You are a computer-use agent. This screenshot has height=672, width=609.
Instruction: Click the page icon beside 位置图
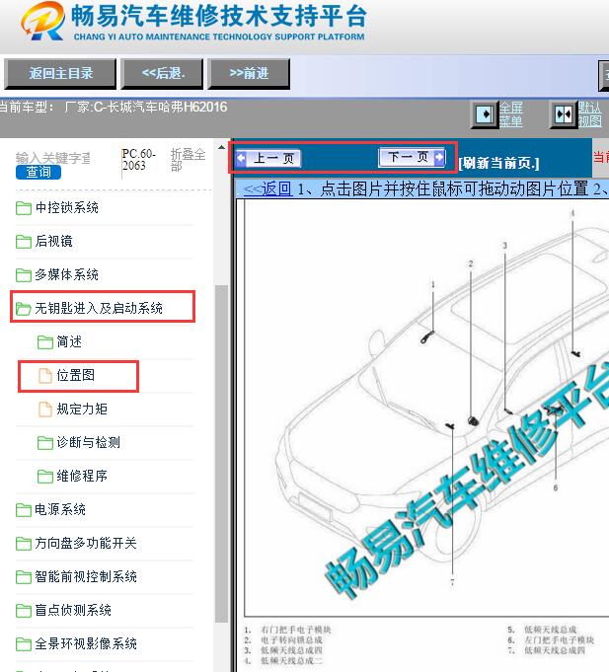(x=45, y=375)
